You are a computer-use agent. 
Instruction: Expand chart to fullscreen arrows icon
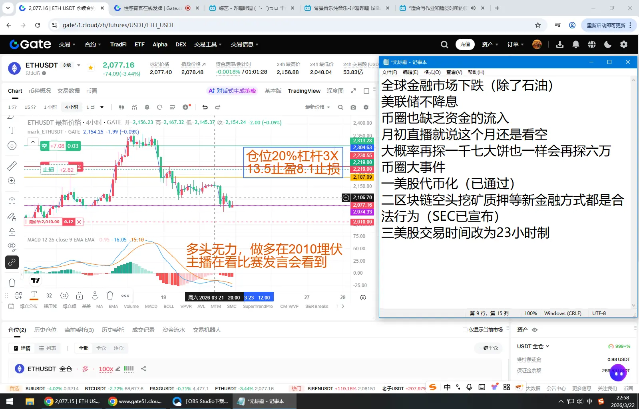pos(353,91)
